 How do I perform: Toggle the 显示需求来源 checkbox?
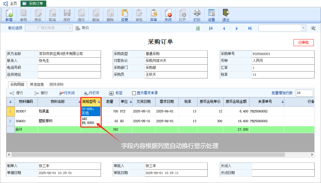(134, 93)
